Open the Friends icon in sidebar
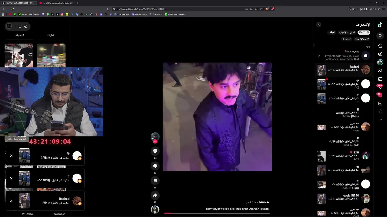The height and width of the screenshot is (217, 387). click(380, 71)
